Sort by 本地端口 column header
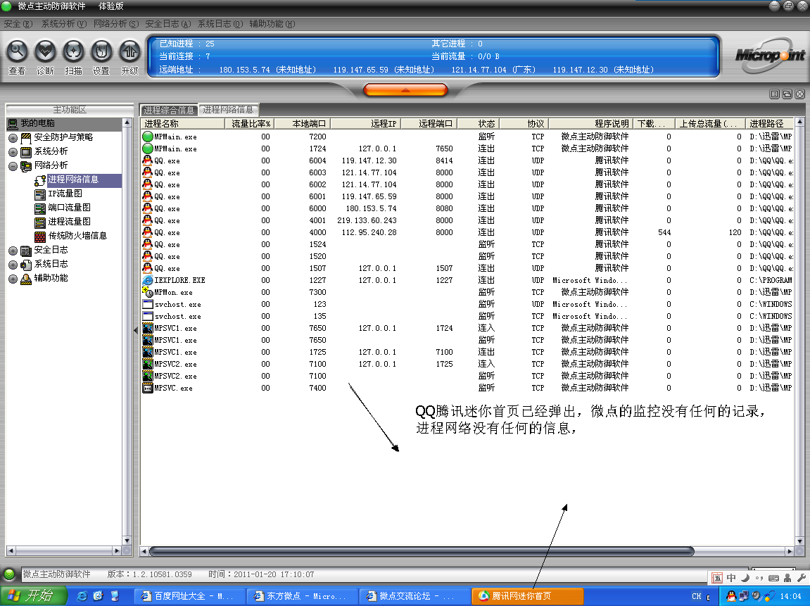The width and height of the screenshot is (810, 606). (x=303, y=123)
